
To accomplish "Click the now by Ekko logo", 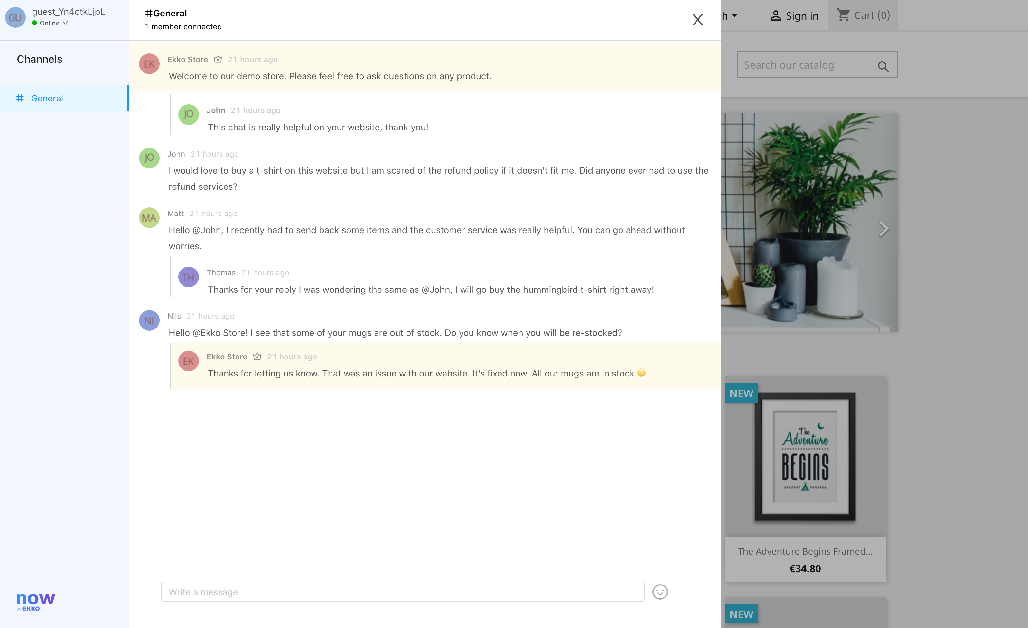I will [x=35, y=601].
